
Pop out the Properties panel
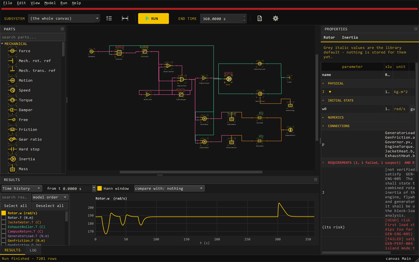[416, 29]
